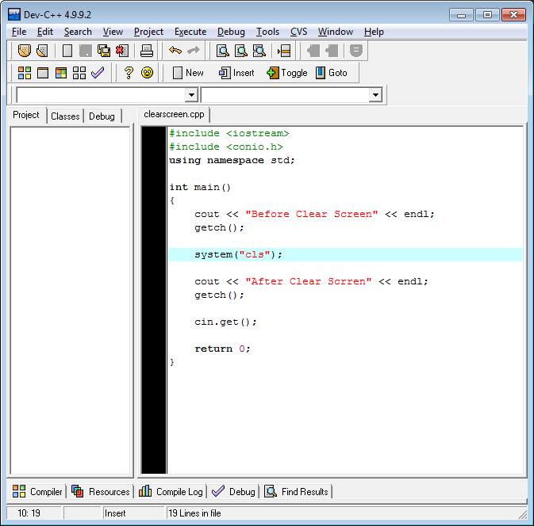Open the Compiler bottom tab
The image size is (534, 526).
pos(37,491)
